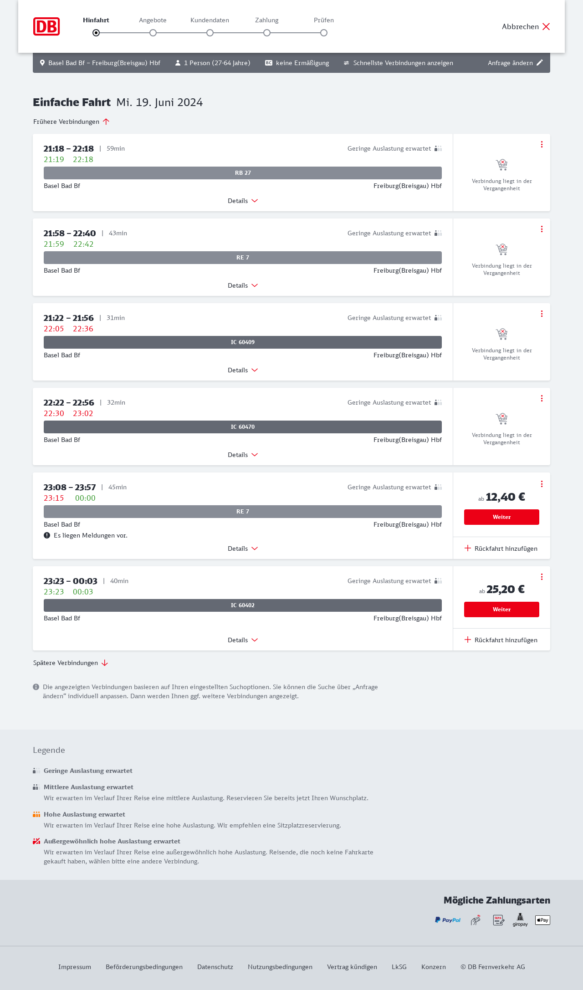Click the DB logo

pos(46,26)
